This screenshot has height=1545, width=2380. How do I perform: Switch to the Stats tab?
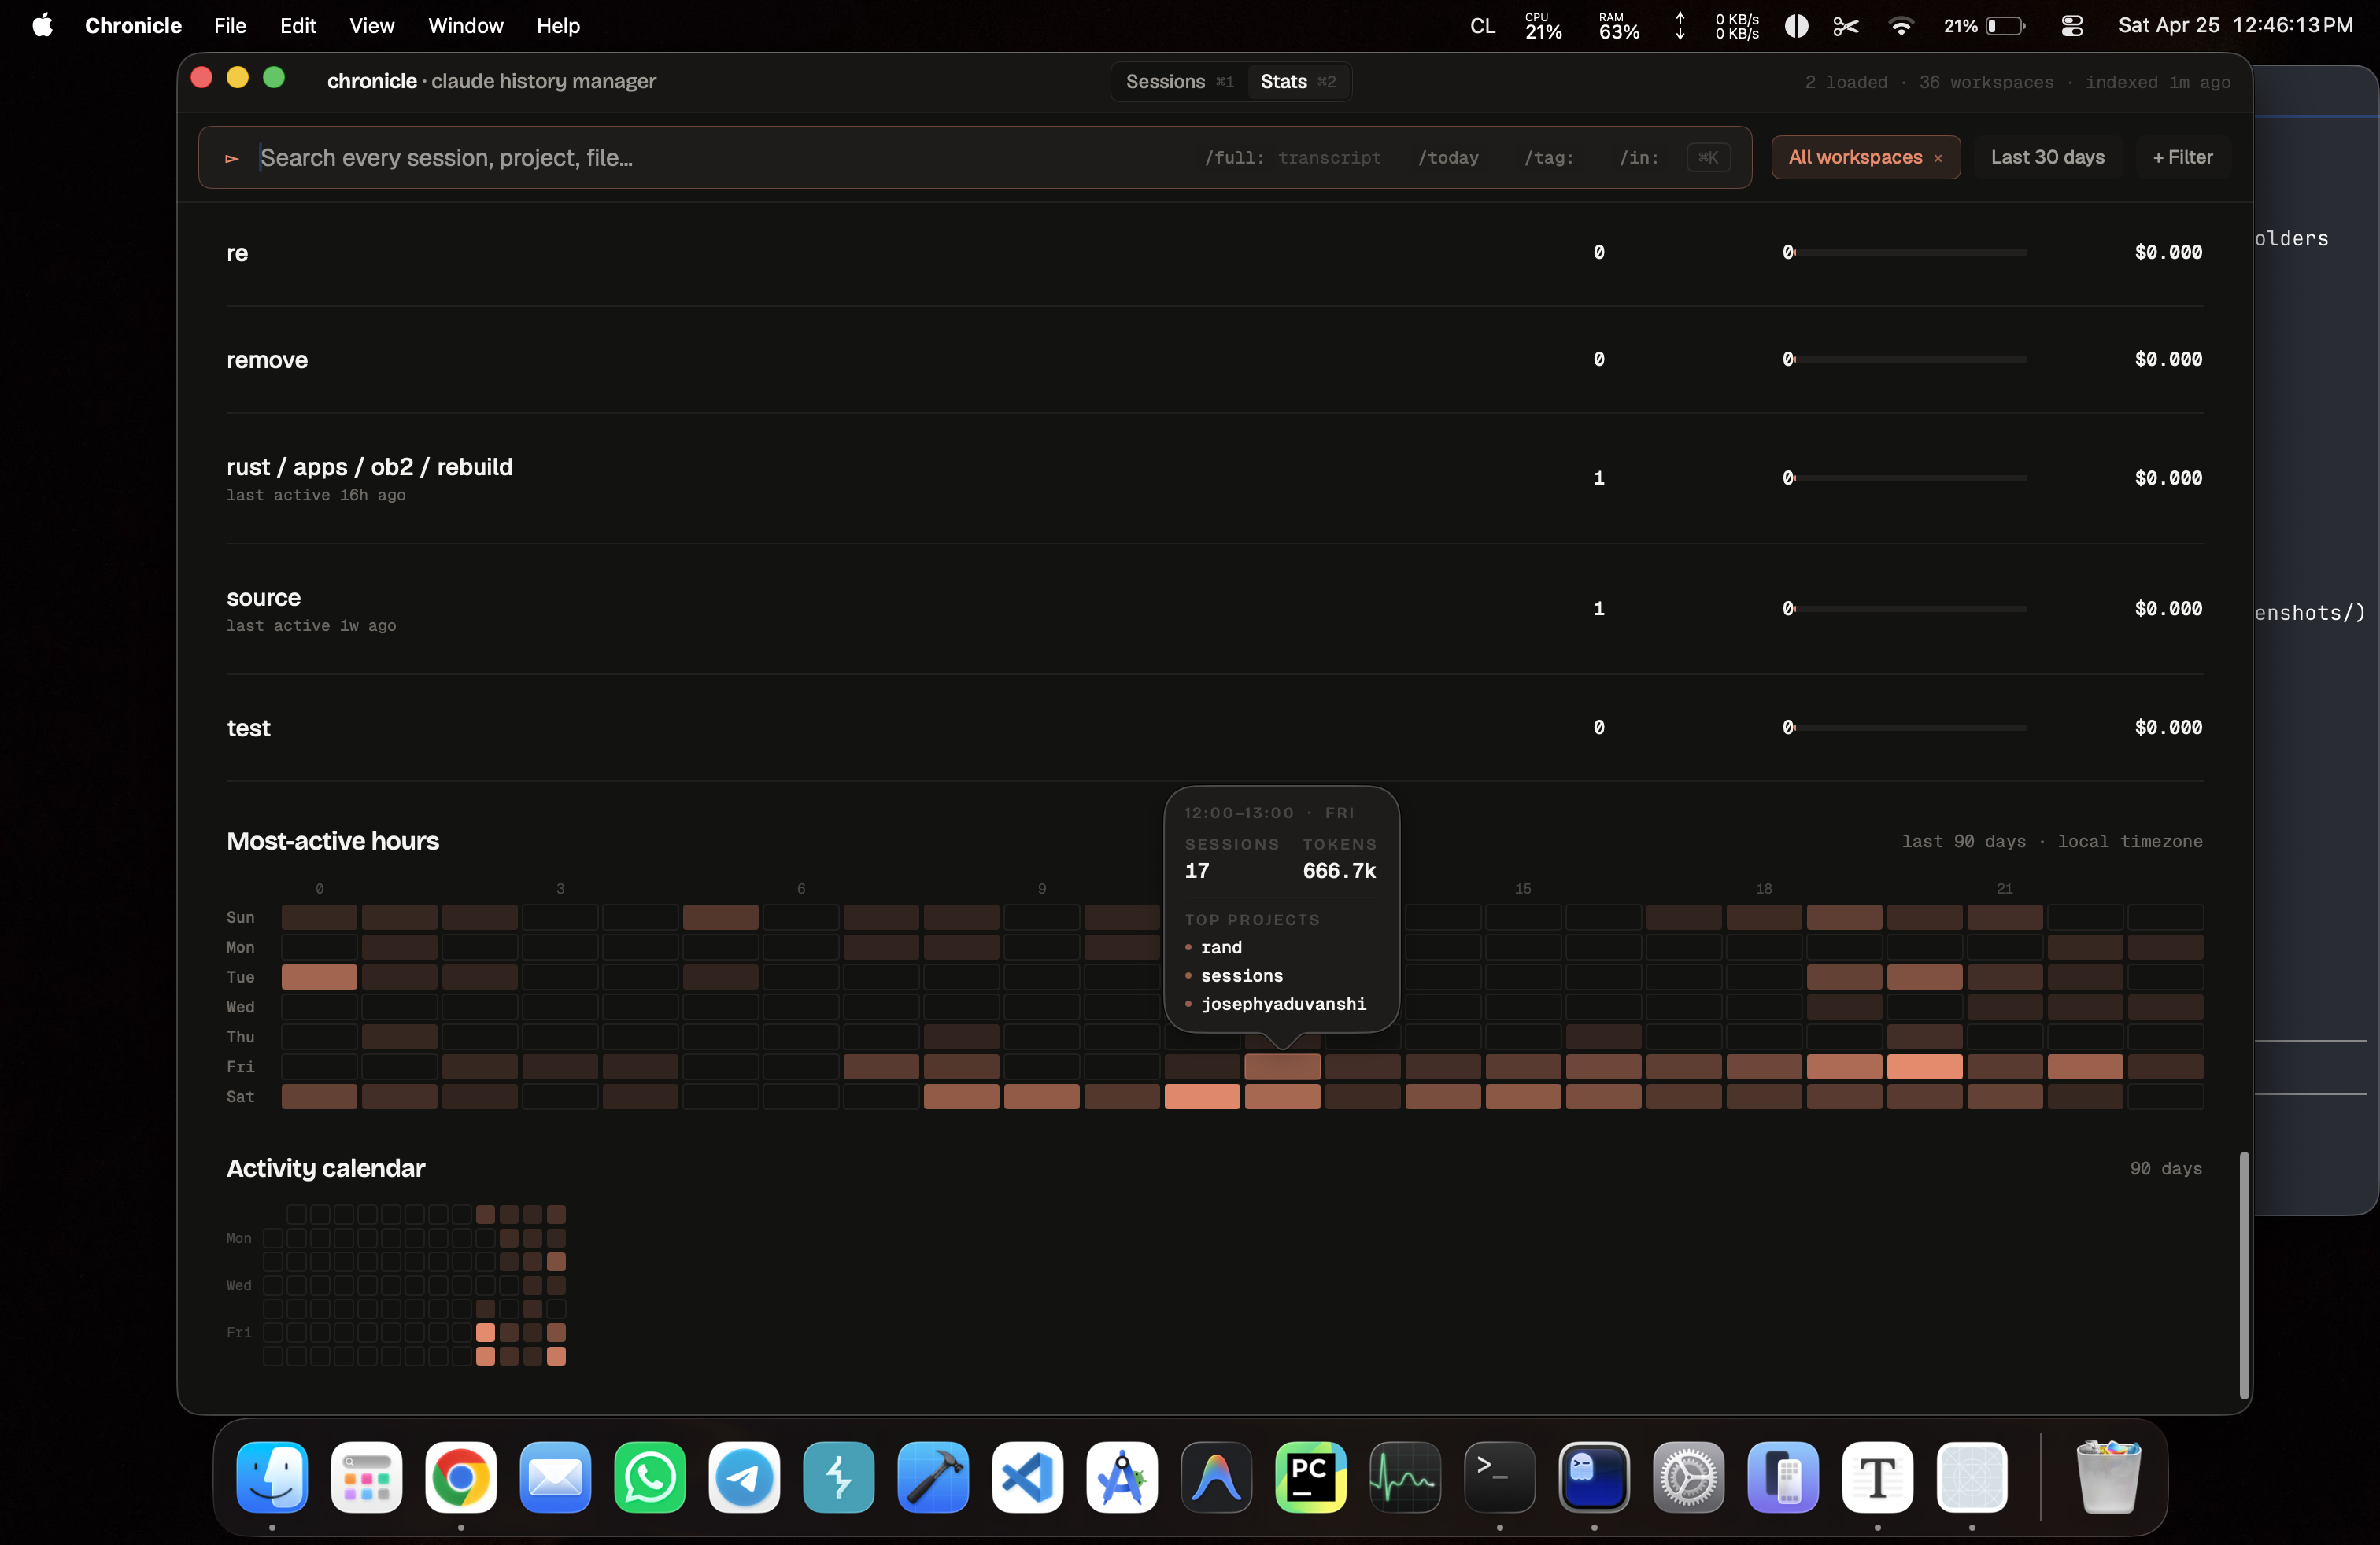pyautogui.click(x=1297, y=81)
